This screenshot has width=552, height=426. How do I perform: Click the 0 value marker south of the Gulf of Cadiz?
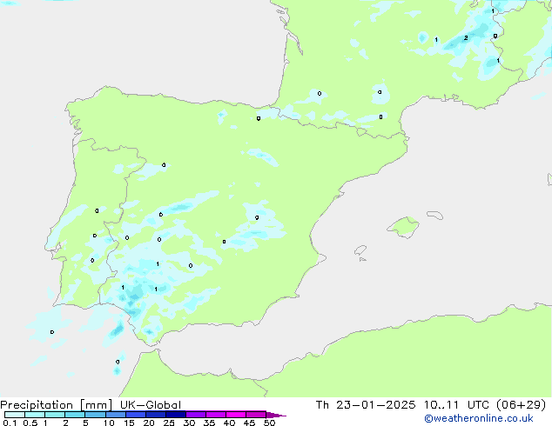tap(118, 362)
